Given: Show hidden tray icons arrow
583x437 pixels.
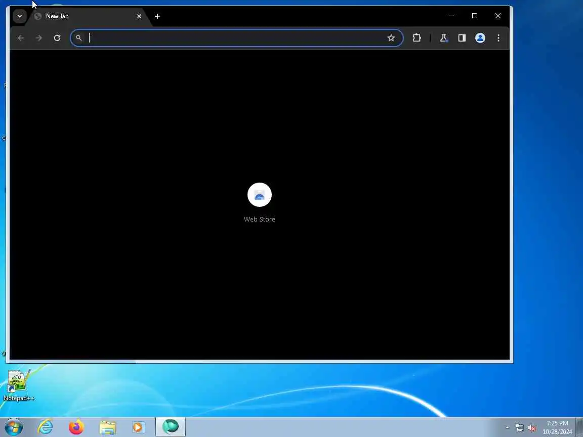Looking at the screenshot, I should (508, 428).
